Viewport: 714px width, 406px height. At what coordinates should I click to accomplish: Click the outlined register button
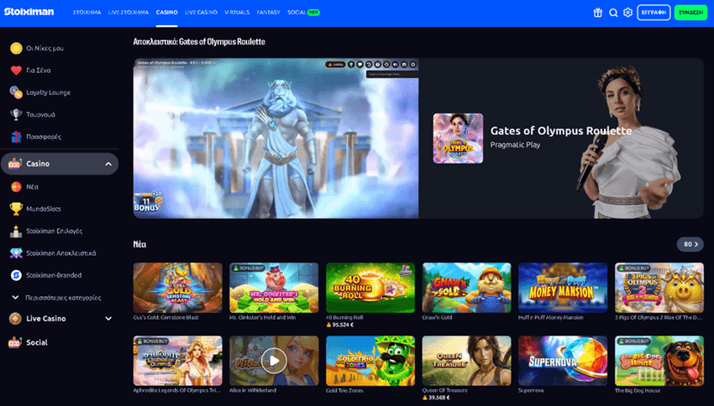pos(654,13)
